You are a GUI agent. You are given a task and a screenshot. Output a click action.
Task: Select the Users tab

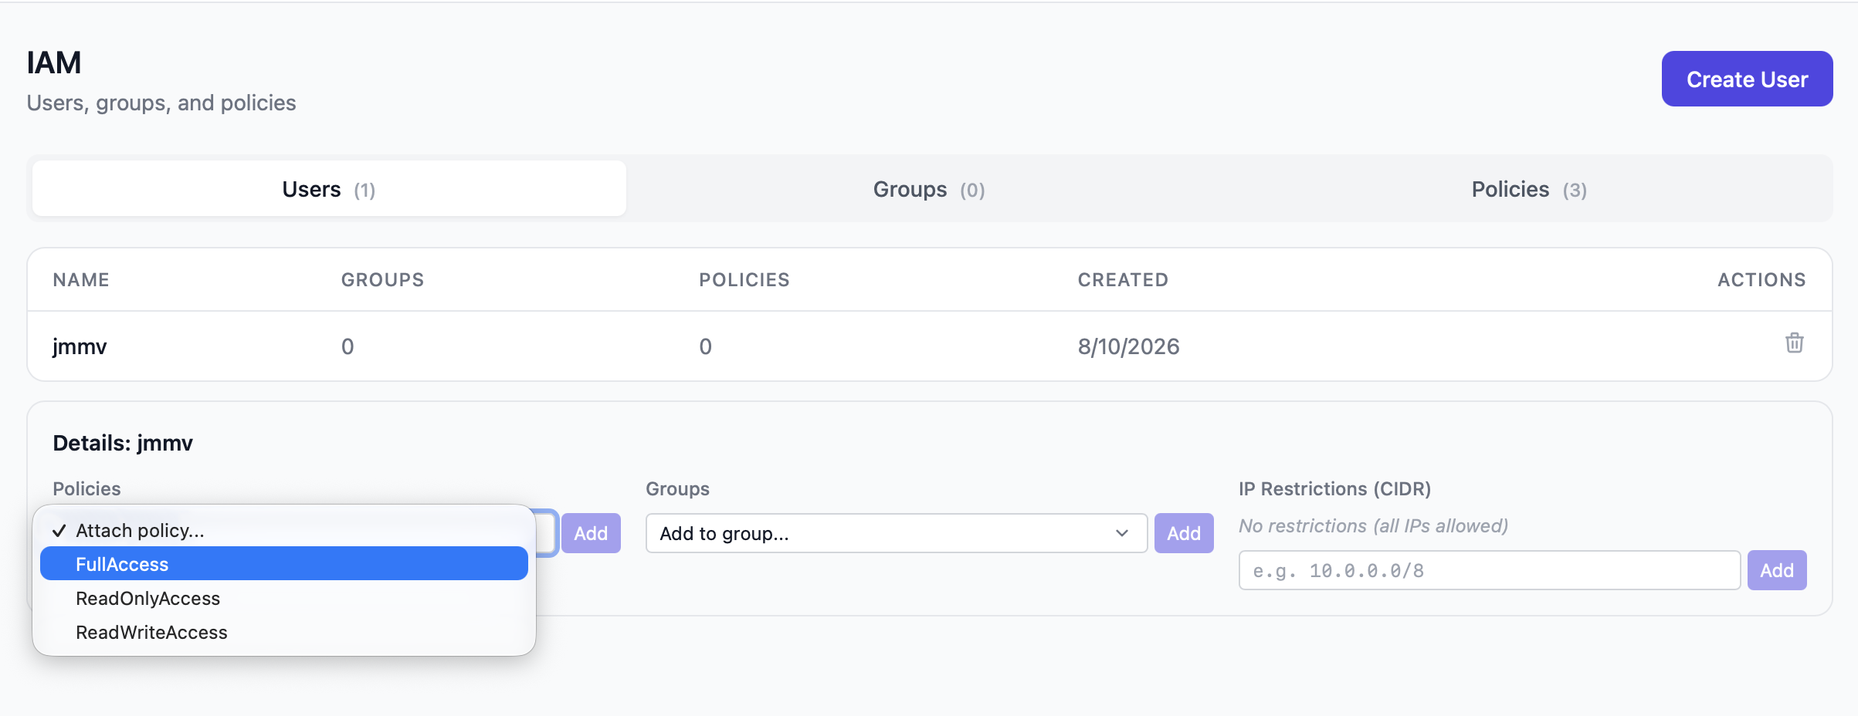pos(329,189)
